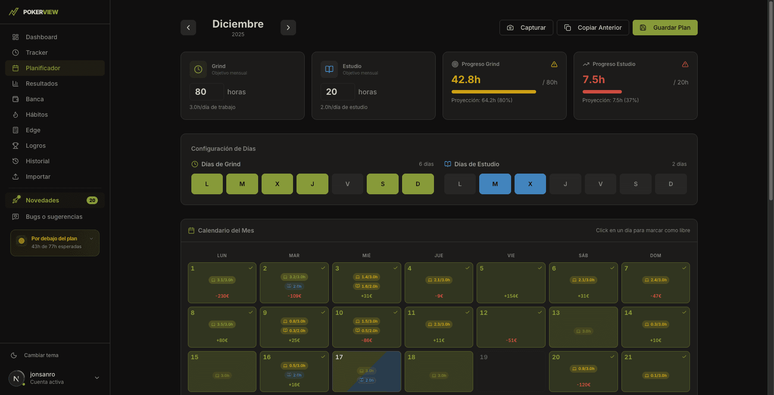The width and height of the screenshot is (774, 395).
Task: Open the Logros section
Action: (x=35, y=146)
